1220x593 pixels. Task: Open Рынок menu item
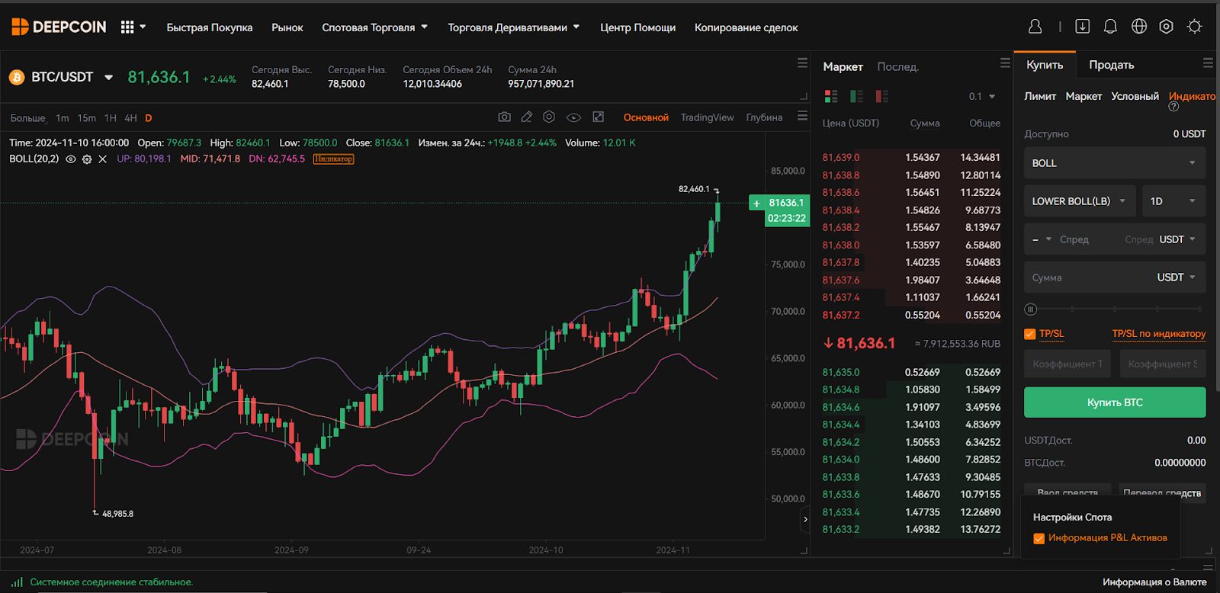pos(287,27)
